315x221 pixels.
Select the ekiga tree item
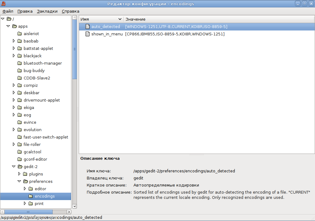tap(29, 108)
